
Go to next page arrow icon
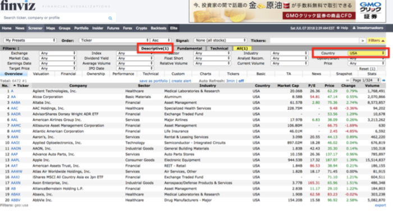[x=383, y=80]
